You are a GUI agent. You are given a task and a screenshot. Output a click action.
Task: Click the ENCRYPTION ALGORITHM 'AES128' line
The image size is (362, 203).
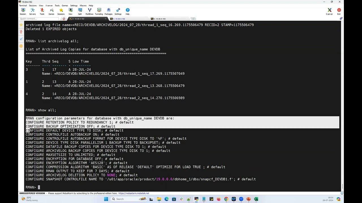point(77,163)
